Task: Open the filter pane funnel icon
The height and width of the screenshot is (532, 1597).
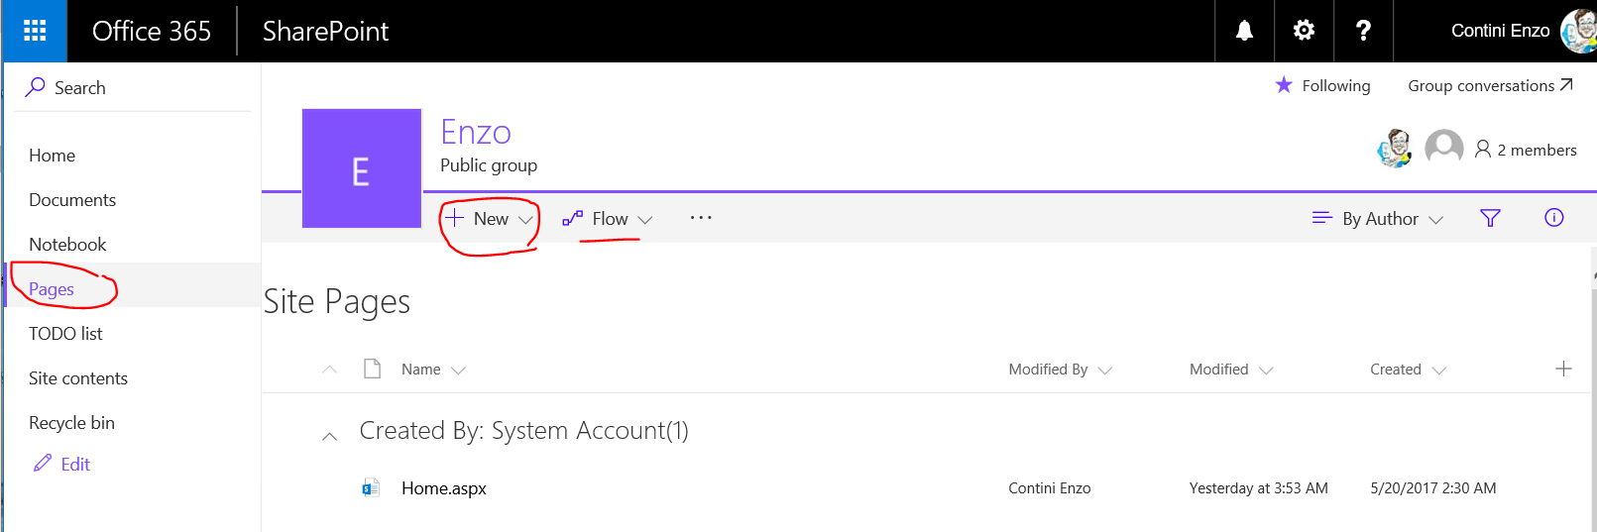Action: click(1489, 218)
